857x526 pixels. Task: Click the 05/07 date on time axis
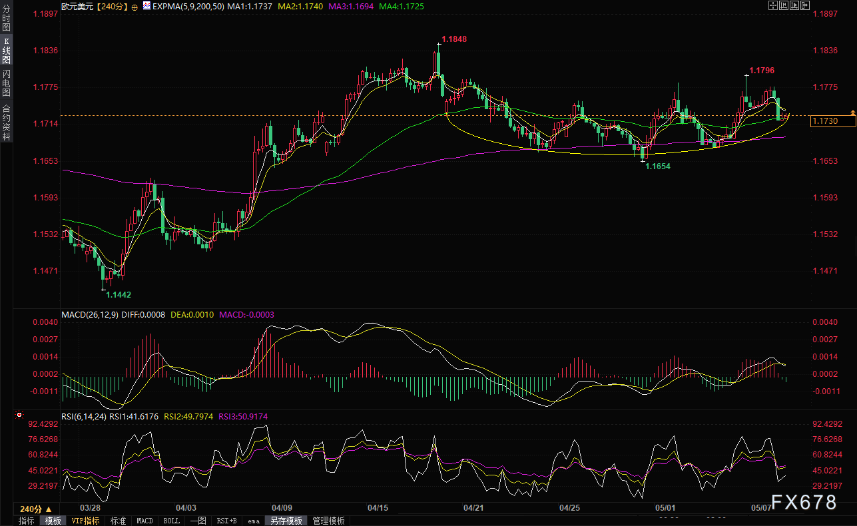(761, 508)
